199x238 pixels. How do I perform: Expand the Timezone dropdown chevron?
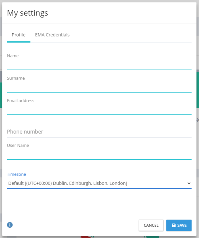189,183
